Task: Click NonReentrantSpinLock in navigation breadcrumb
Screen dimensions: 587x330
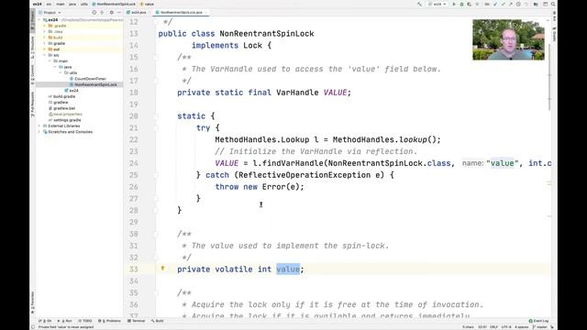Action: coord(114,4)
